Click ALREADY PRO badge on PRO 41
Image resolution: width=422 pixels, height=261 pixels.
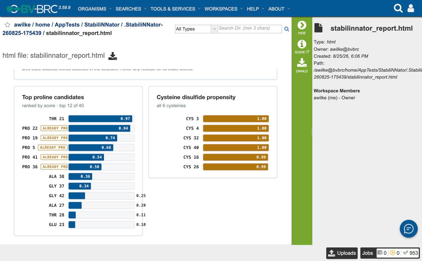pos(55,157)
